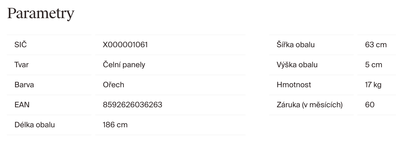Select the warranty value 60
396x152 pixels.
(x=370, y=105)
